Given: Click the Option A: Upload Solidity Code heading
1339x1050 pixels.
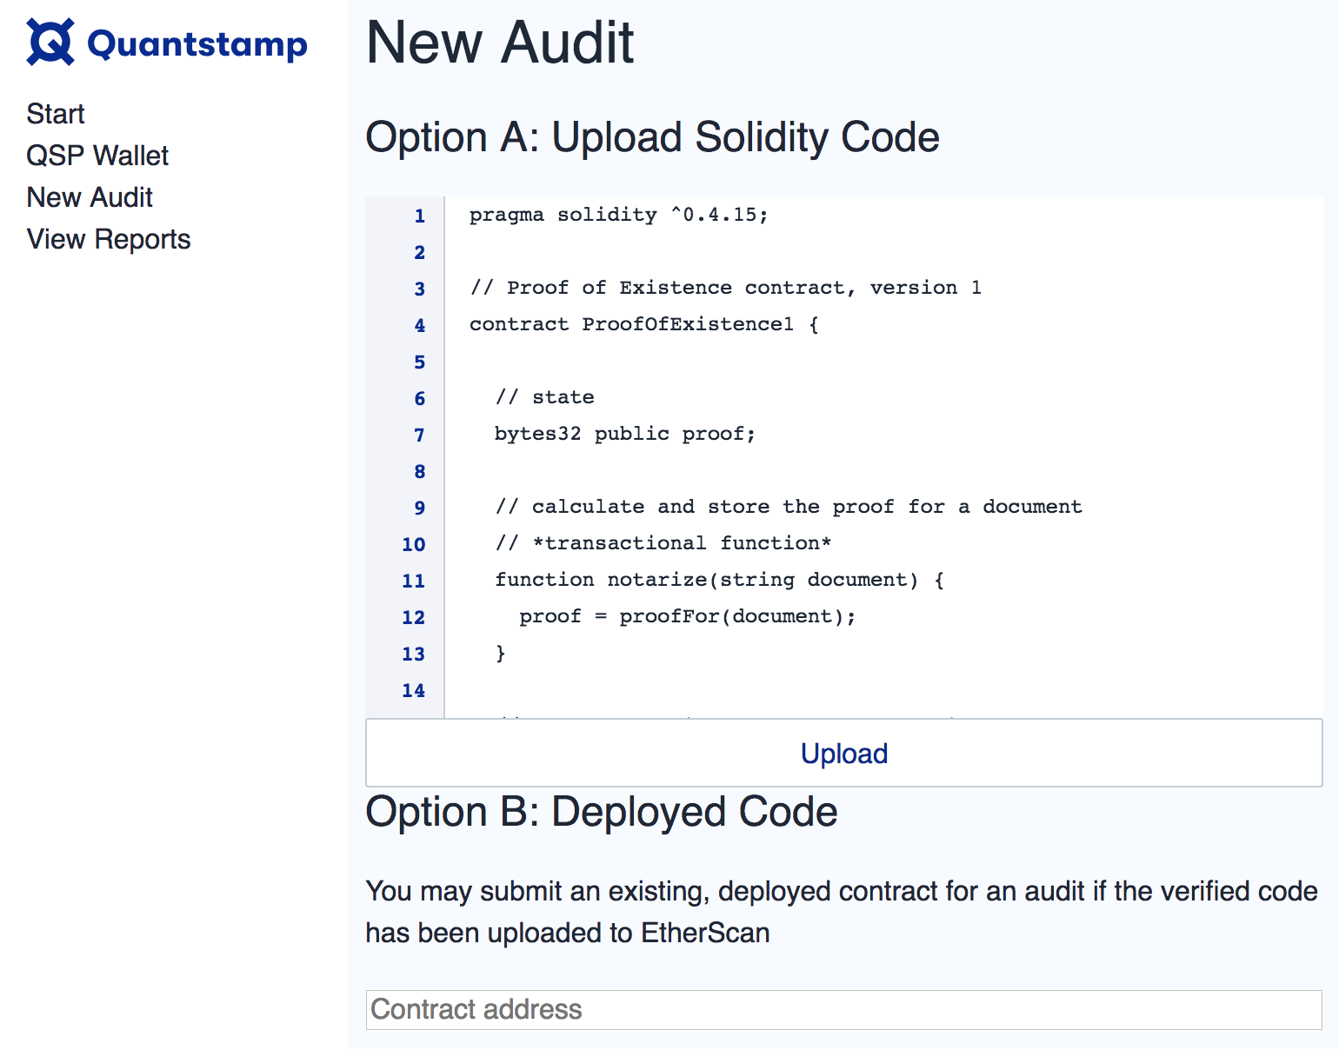Looking at the screenshot, I should 652,137.
